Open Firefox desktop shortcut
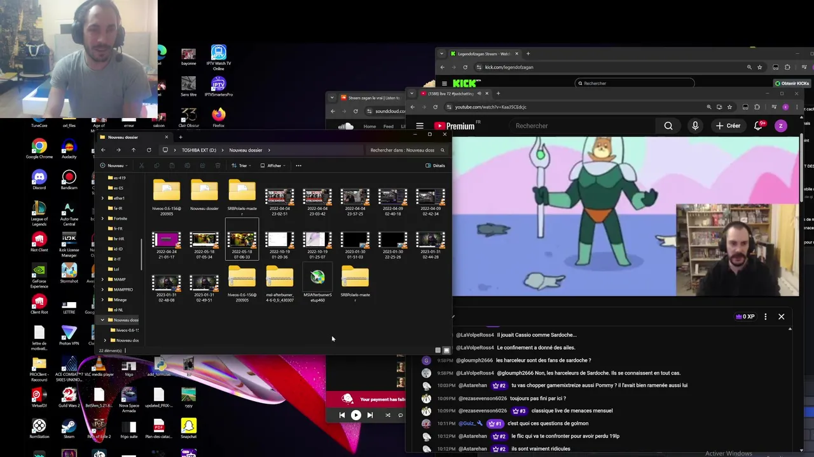 tap(219, 117)
